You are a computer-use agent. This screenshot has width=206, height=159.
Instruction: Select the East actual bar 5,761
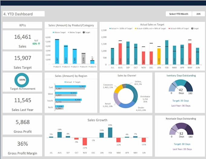[x=70, y=86]
